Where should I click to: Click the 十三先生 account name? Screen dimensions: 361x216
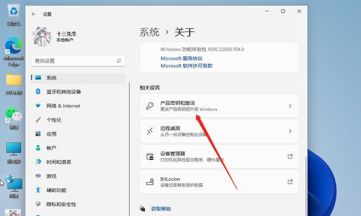67,34
